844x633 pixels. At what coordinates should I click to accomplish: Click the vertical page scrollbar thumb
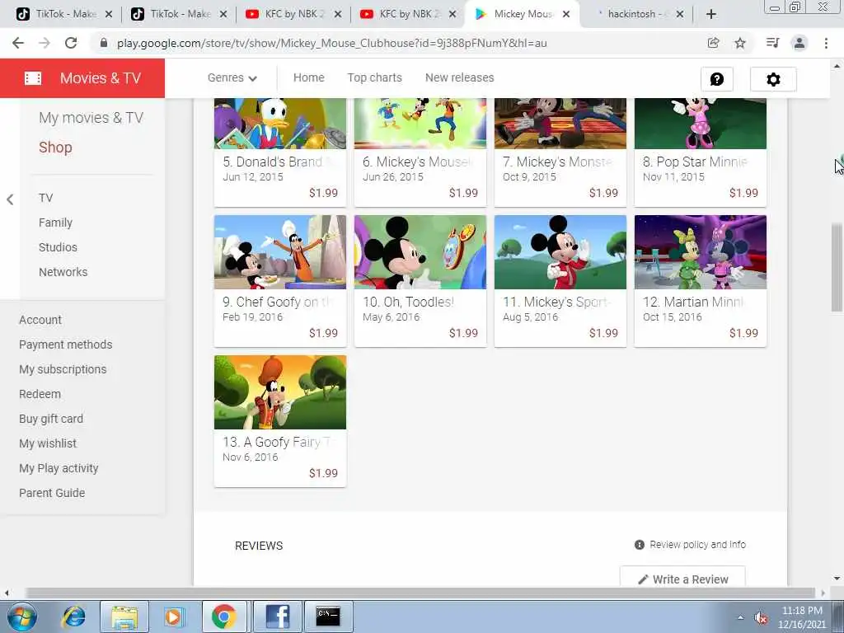click(x=837, y=268)
